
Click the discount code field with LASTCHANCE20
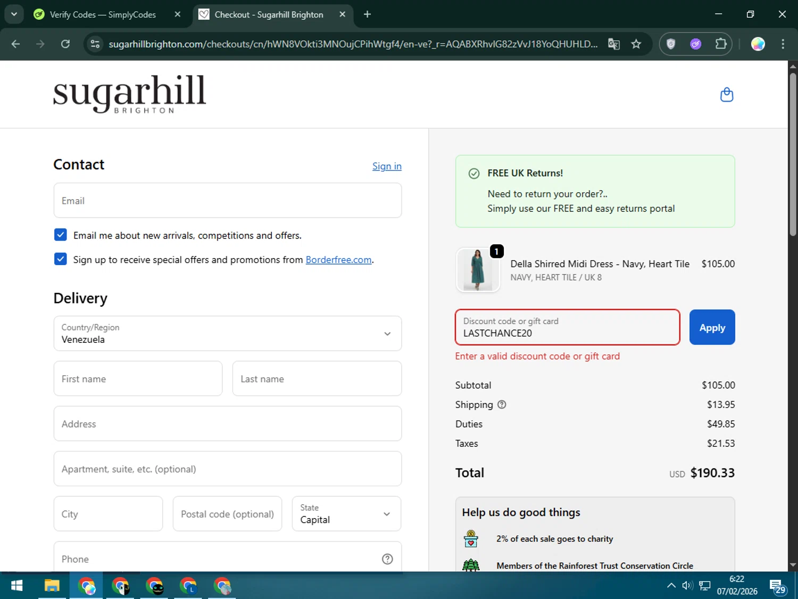pos(568,327)
